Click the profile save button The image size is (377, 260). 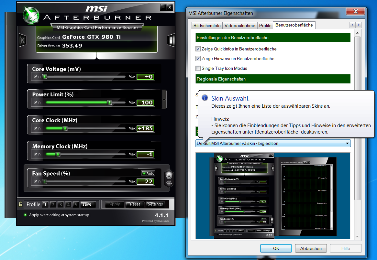[x=88, y=204]
